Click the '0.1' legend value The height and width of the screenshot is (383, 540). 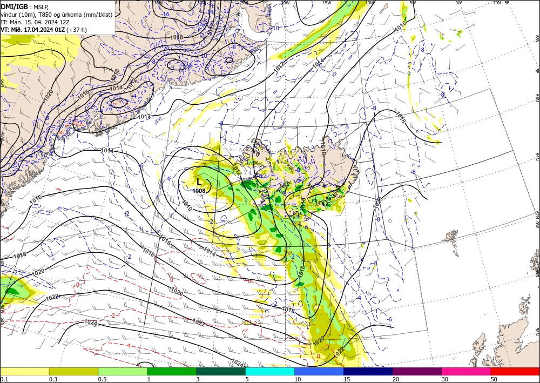3,379
